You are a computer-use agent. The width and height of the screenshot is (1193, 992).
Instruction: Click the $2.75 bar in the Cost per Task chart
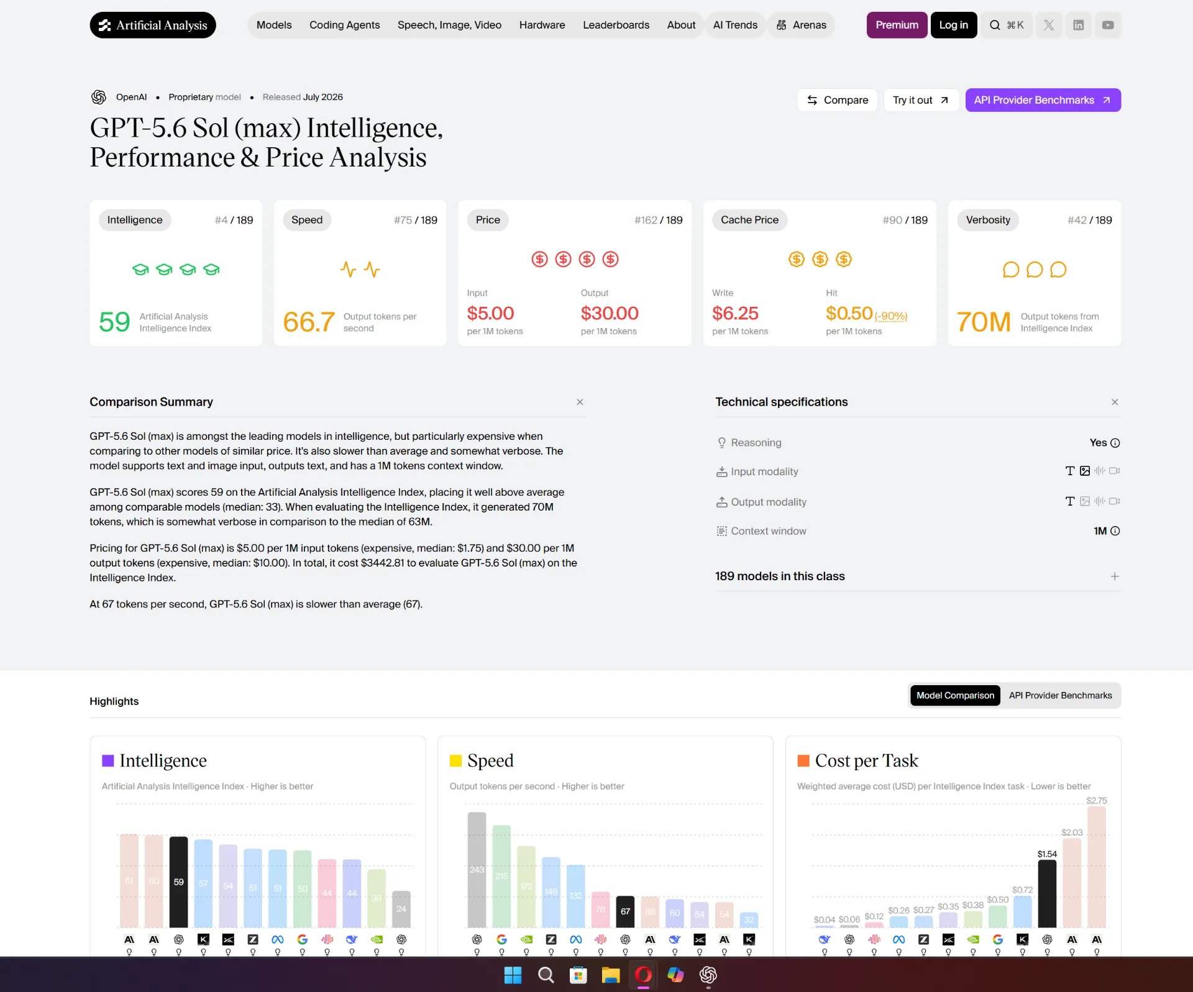point(1097,867)
